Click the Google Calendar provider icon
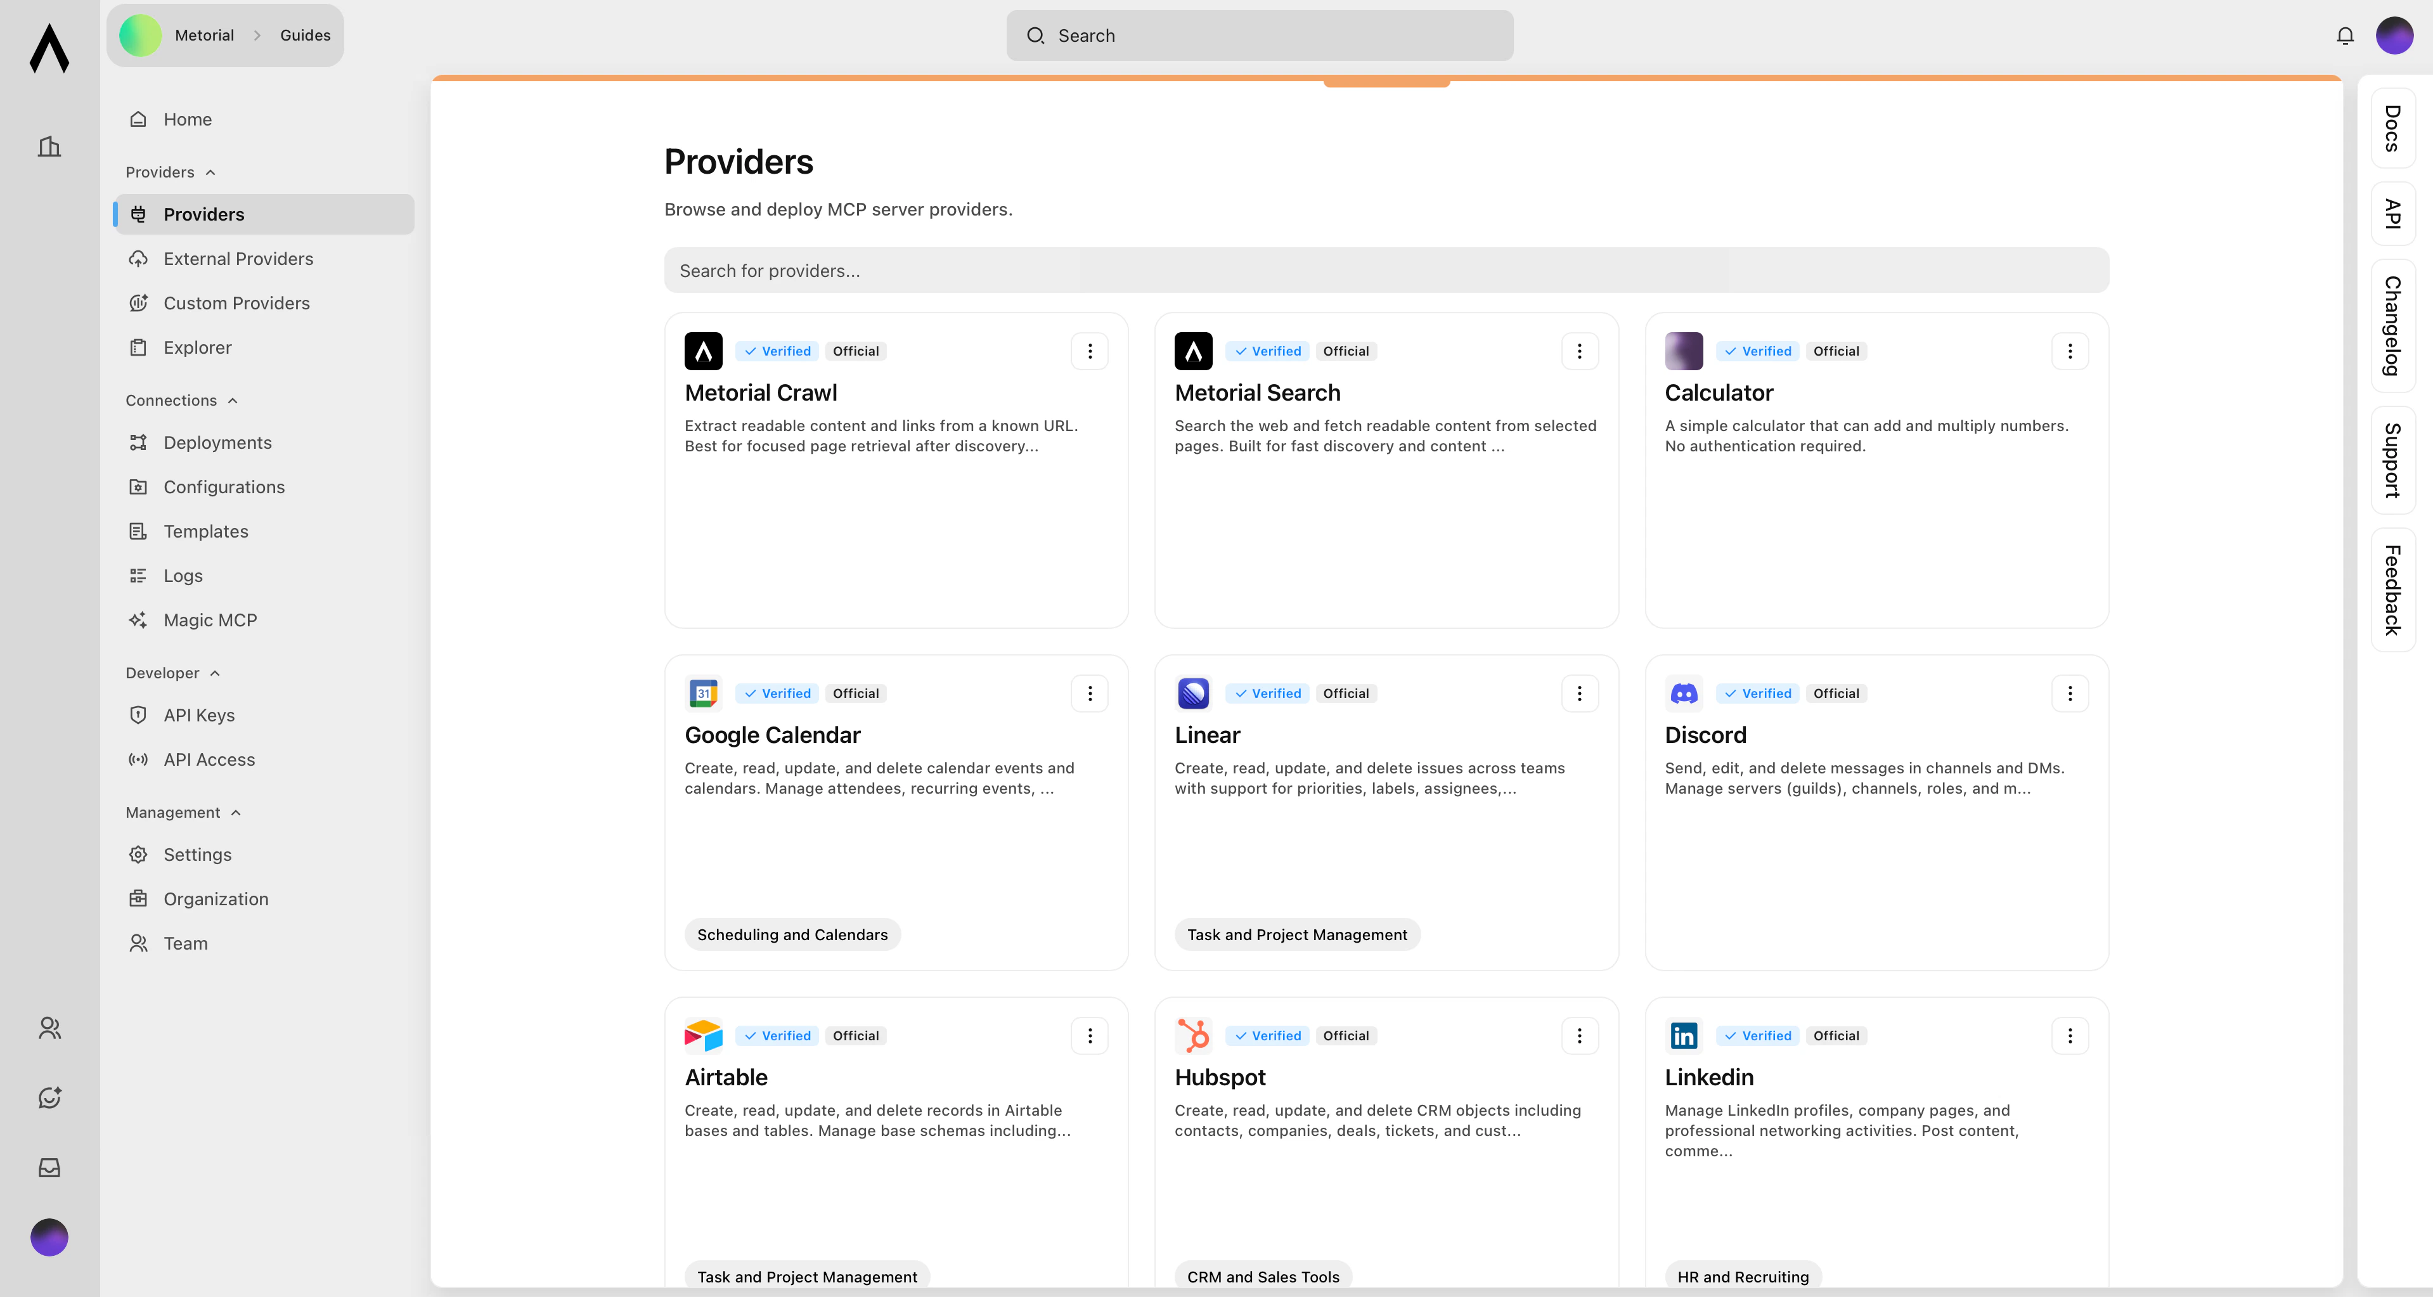The image size is (2433, 1297). [702, 694]
